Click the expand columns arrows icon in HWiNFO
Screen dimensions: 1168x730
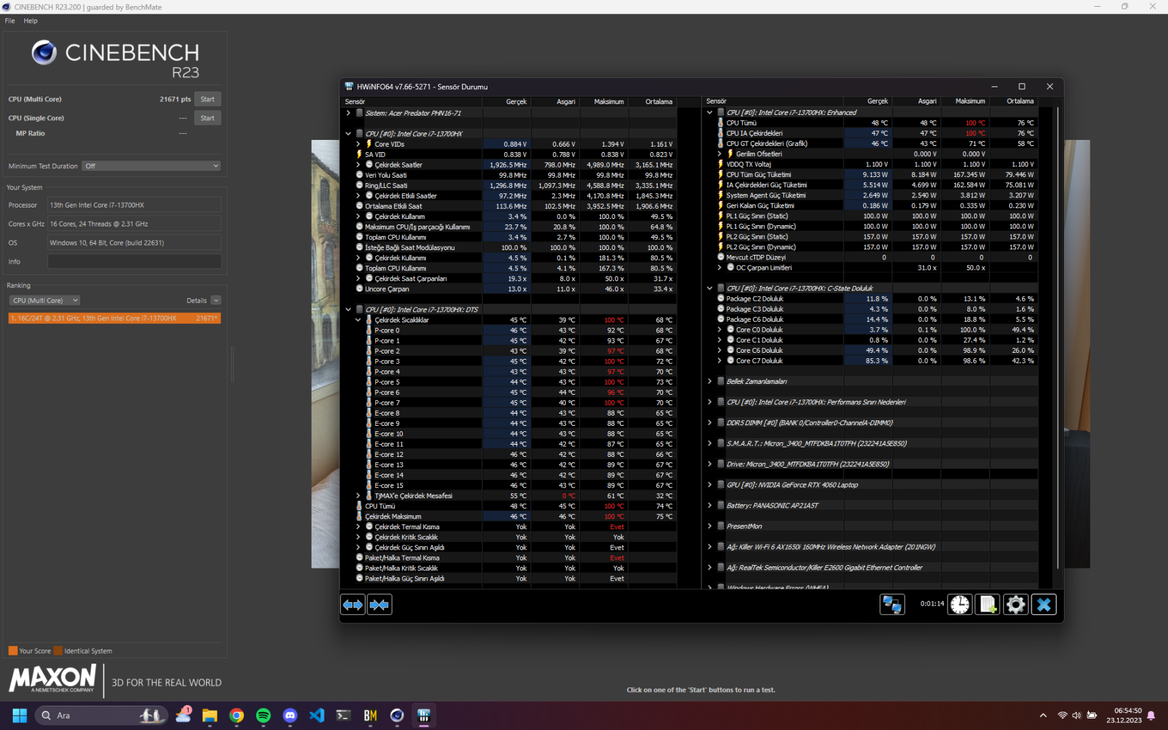tap(353, 604)
